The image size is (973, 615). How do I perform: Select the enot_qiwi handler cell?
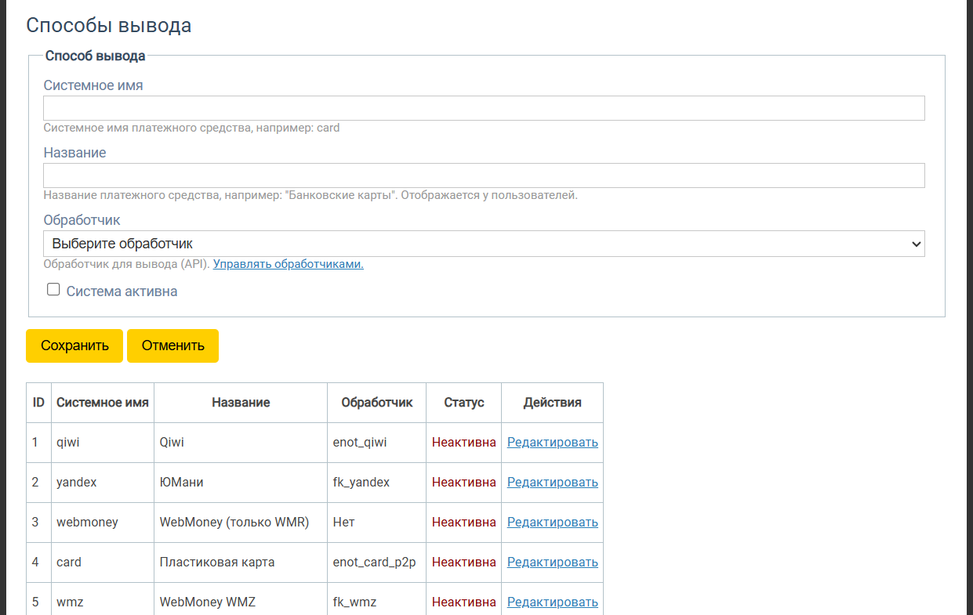(360, 442)
